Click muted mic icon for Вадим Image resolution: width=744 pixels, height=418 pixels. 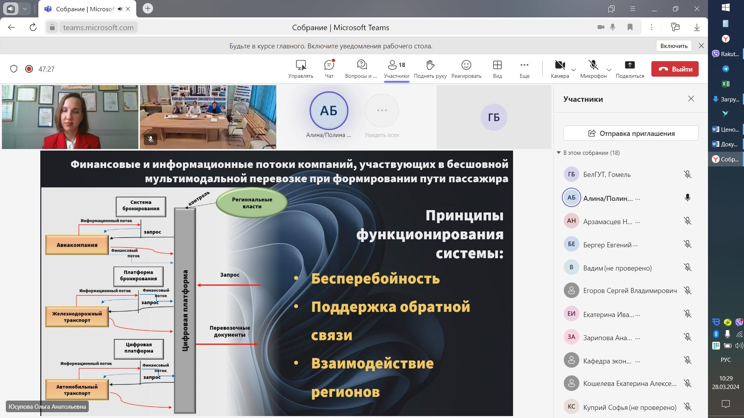click(x=687, y=267)
